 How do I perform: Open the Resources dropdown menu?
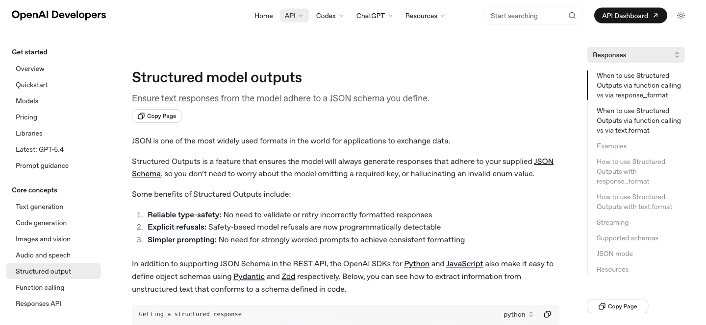[x=425, y=16]
